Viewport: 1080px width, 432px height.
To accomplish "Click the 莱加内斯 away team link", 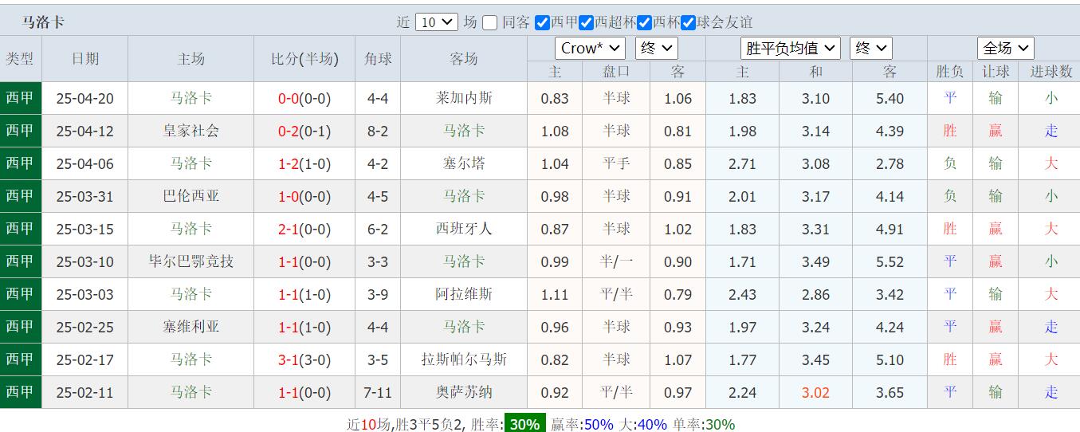I will click(464, 98).
